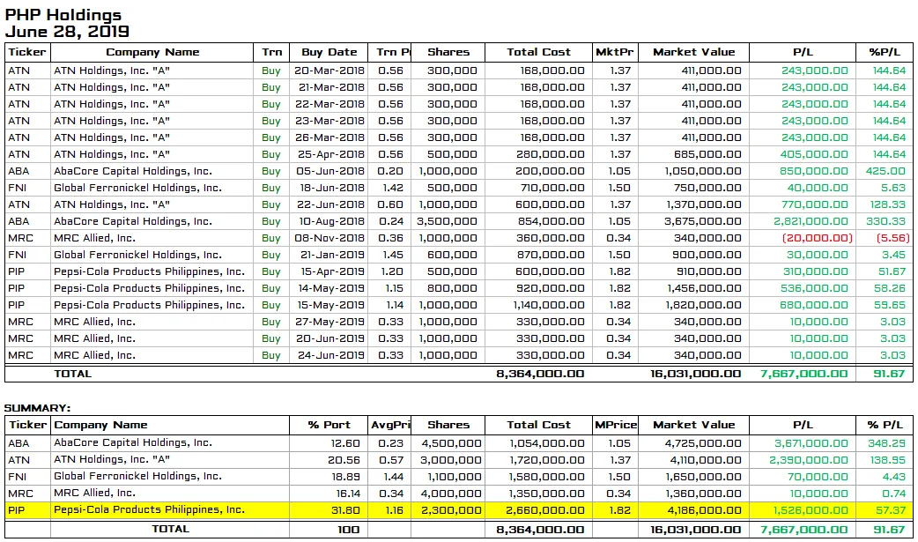Click P/L value '680,000.00'
Screen dimensions: 918x542
pyautogui.click(x=814, y=305)
